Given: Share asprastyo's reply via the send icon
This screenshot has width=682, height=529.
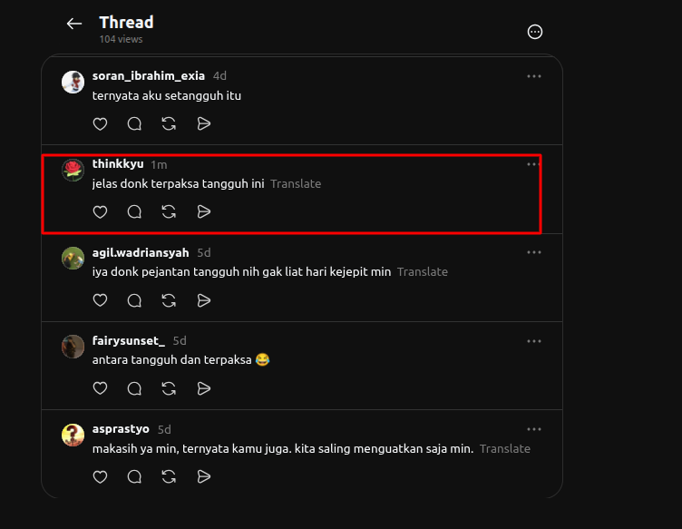Looking at the screenshot, I should [203, 476].
